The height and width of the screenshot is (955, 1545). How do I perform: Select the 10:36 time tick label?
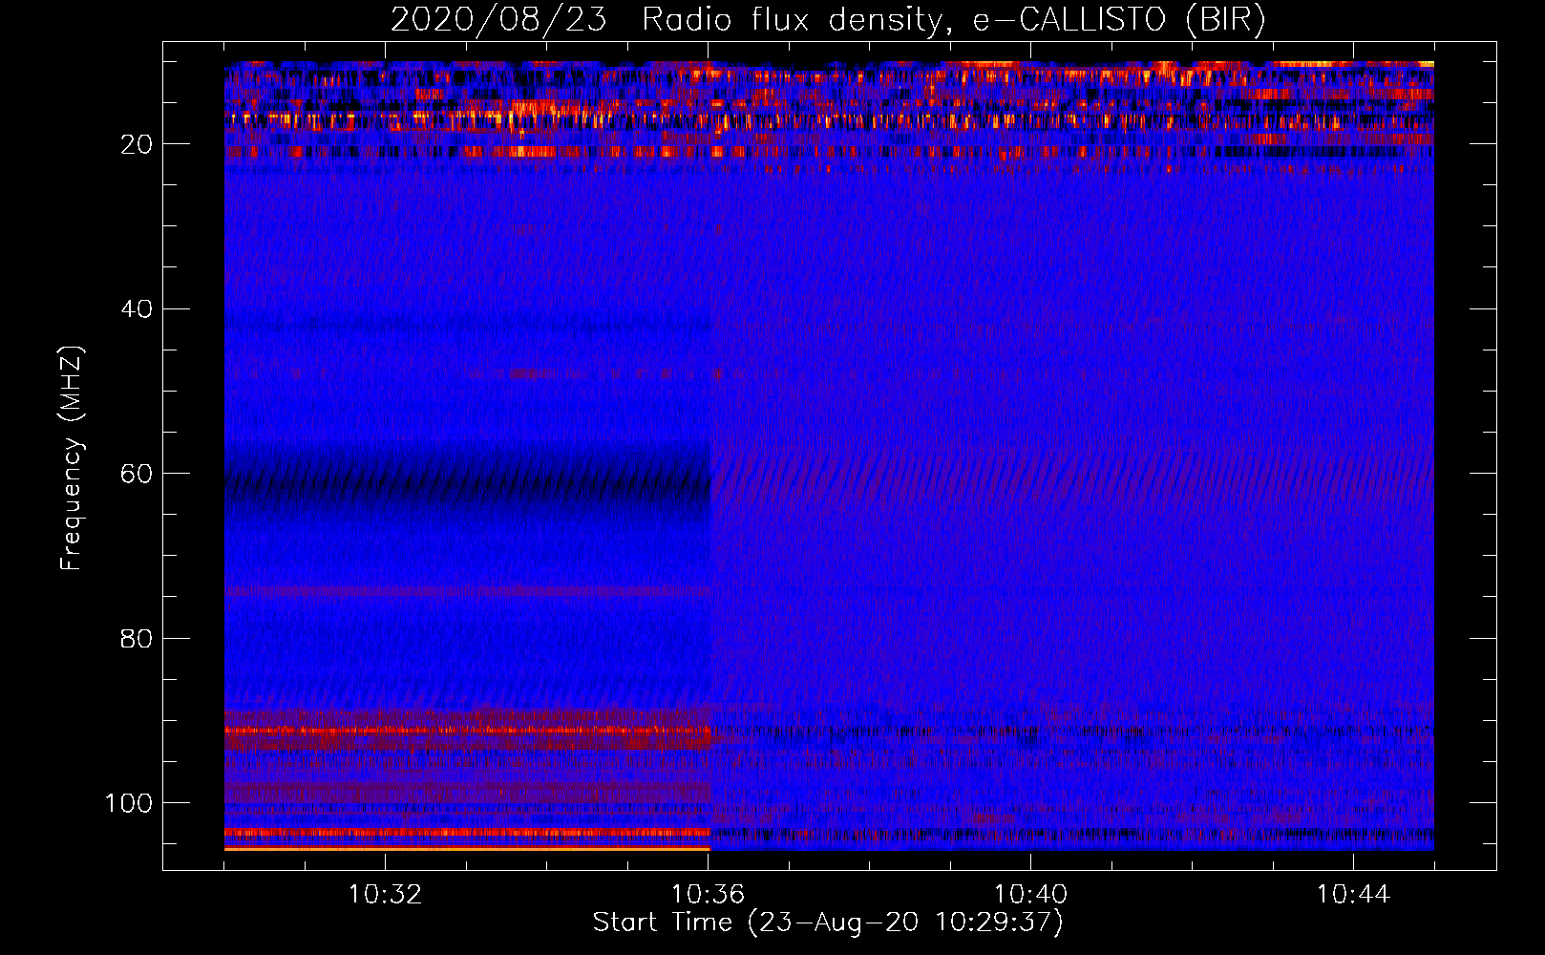pos(708,895)
